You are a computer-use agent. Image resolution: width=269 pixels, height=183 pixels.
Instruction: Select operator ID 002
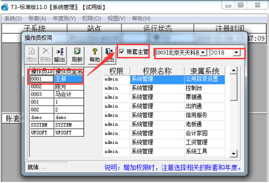tap(42, 109)
